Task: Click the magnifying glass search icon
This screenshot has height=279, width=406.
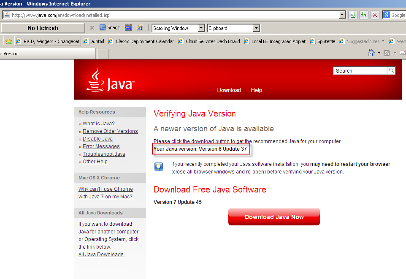Action: click(x=391, y=70)
